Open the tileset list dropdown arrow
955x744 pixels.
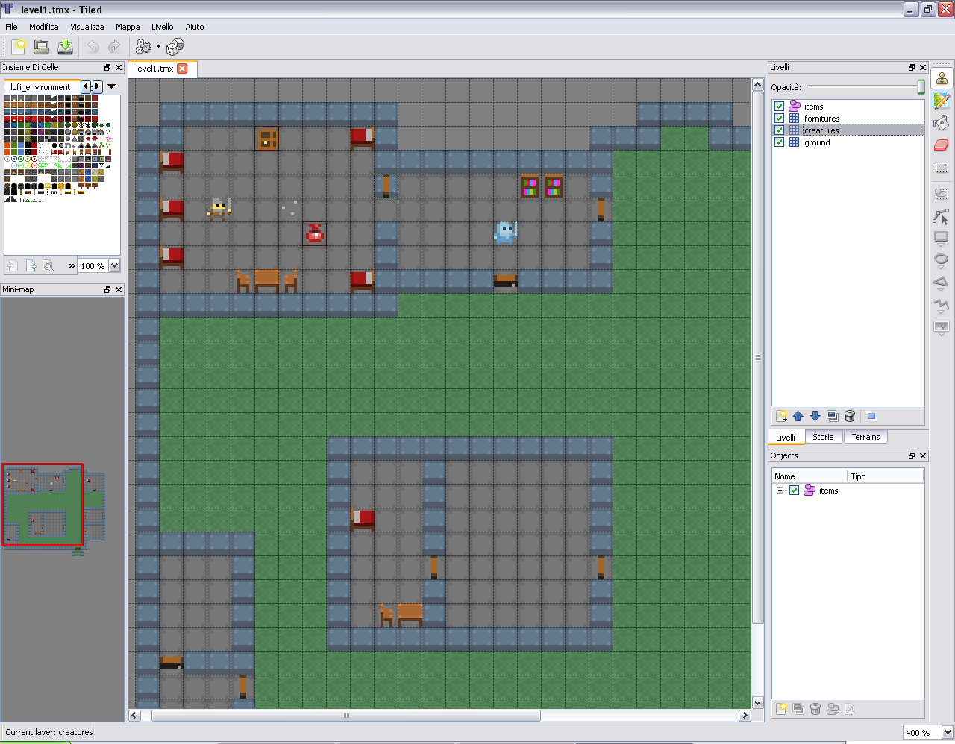pyautogui.click(x=112, y=86)
